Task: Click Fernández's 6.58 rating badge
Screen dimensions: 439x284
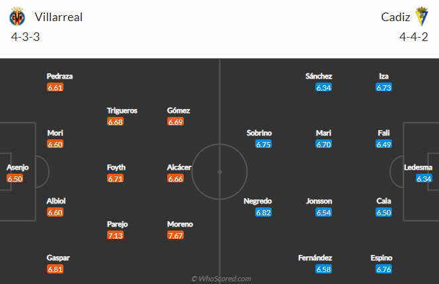Action: click(323, 269)
